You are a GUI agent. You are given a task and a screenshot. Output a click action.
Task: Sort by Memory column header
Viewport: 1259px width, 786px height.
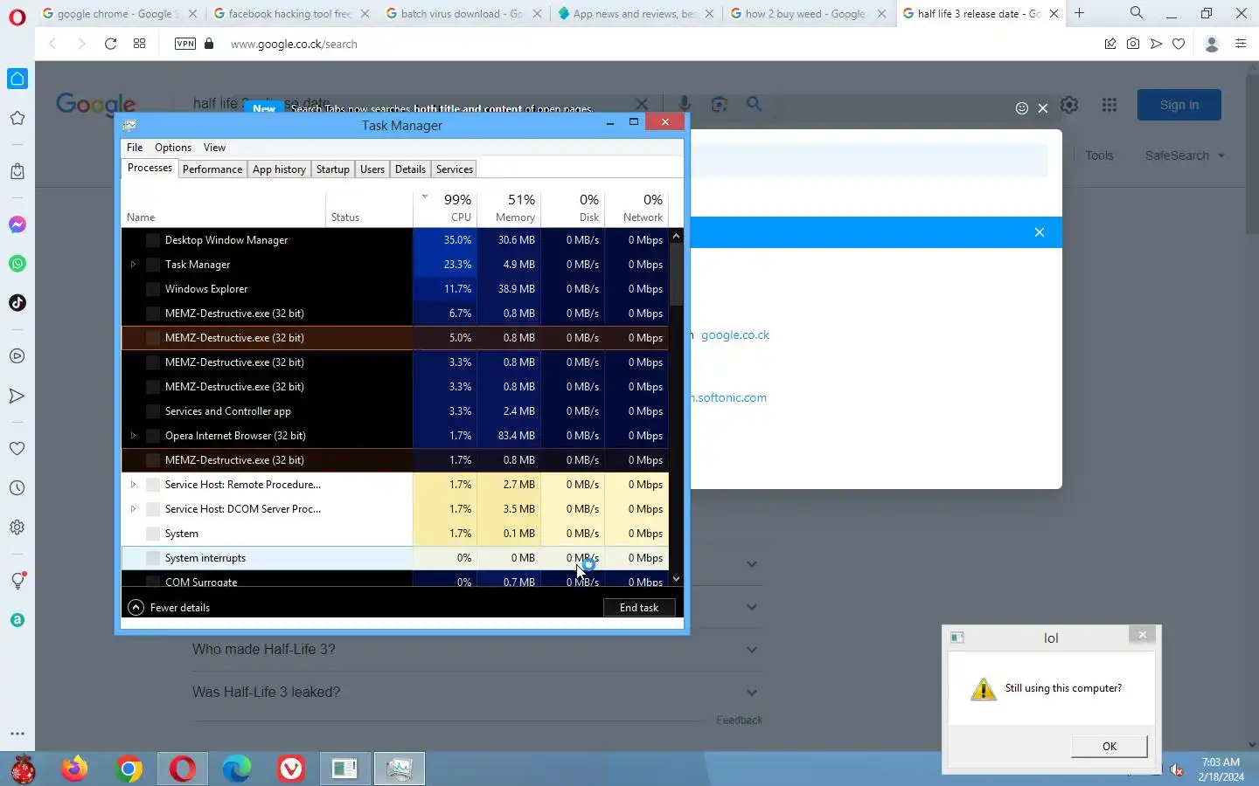509,208
